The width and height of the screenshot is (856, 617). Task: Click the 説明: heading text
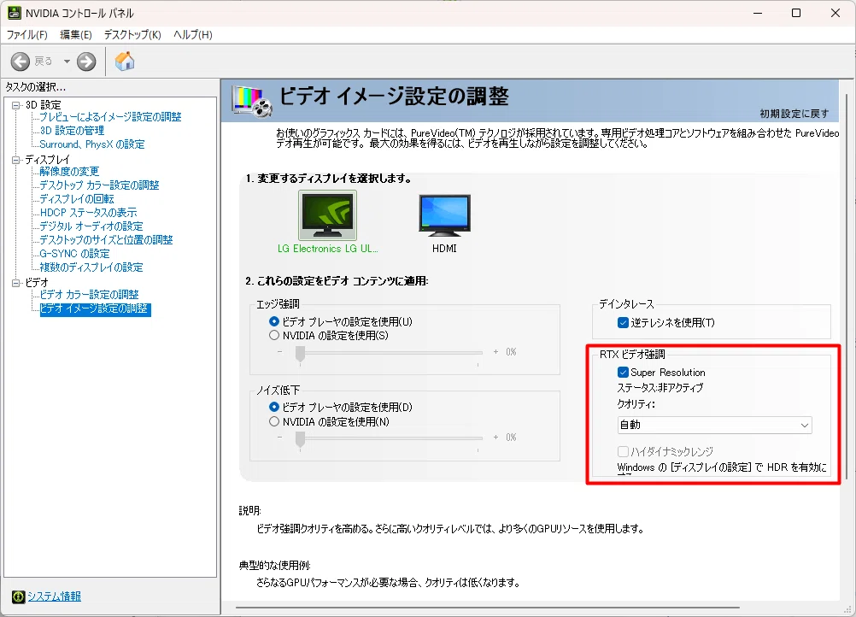click(x=250, y=510)
